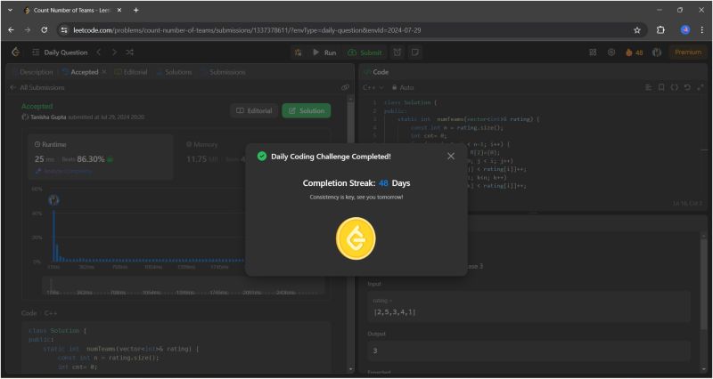Image resolution: width=713 pixels, height=379 pixels.
Task: Open the notes icon next to timer
Action: (x=415, y=52)
